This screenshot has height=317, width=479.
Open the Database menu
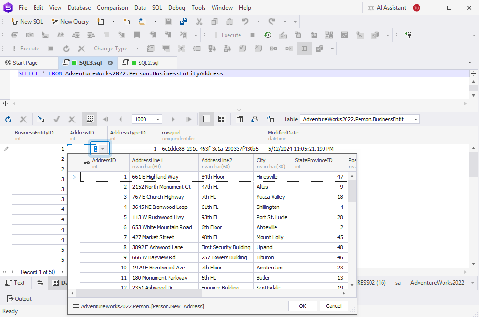point(79,8)
